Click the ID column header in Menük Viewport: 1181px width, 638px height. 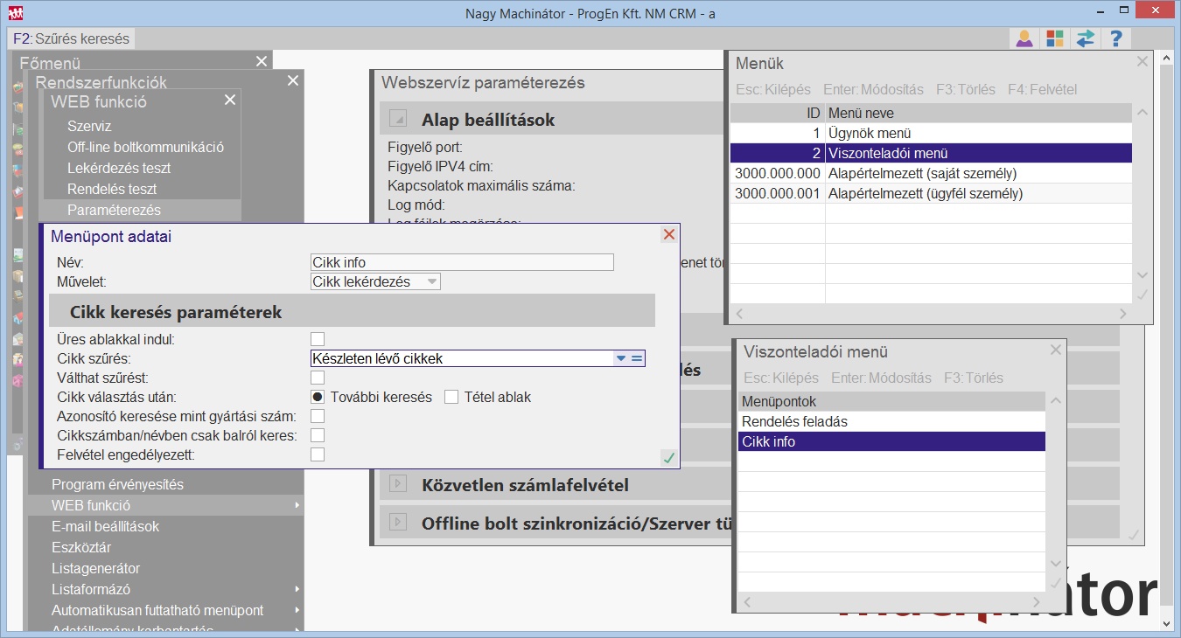[x=778, y=113]
